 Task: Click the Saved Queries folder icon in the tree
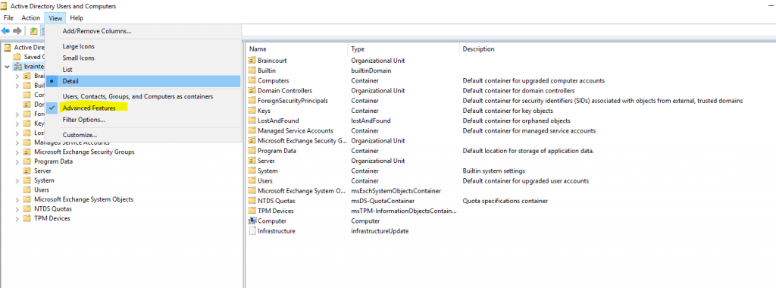coord(17,57)
